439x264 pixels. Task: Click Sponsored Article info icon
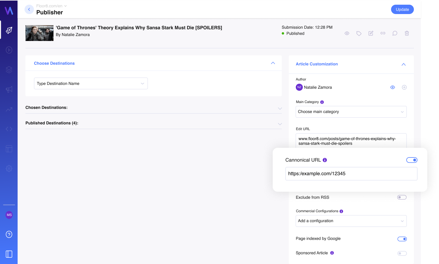(332, 253)
